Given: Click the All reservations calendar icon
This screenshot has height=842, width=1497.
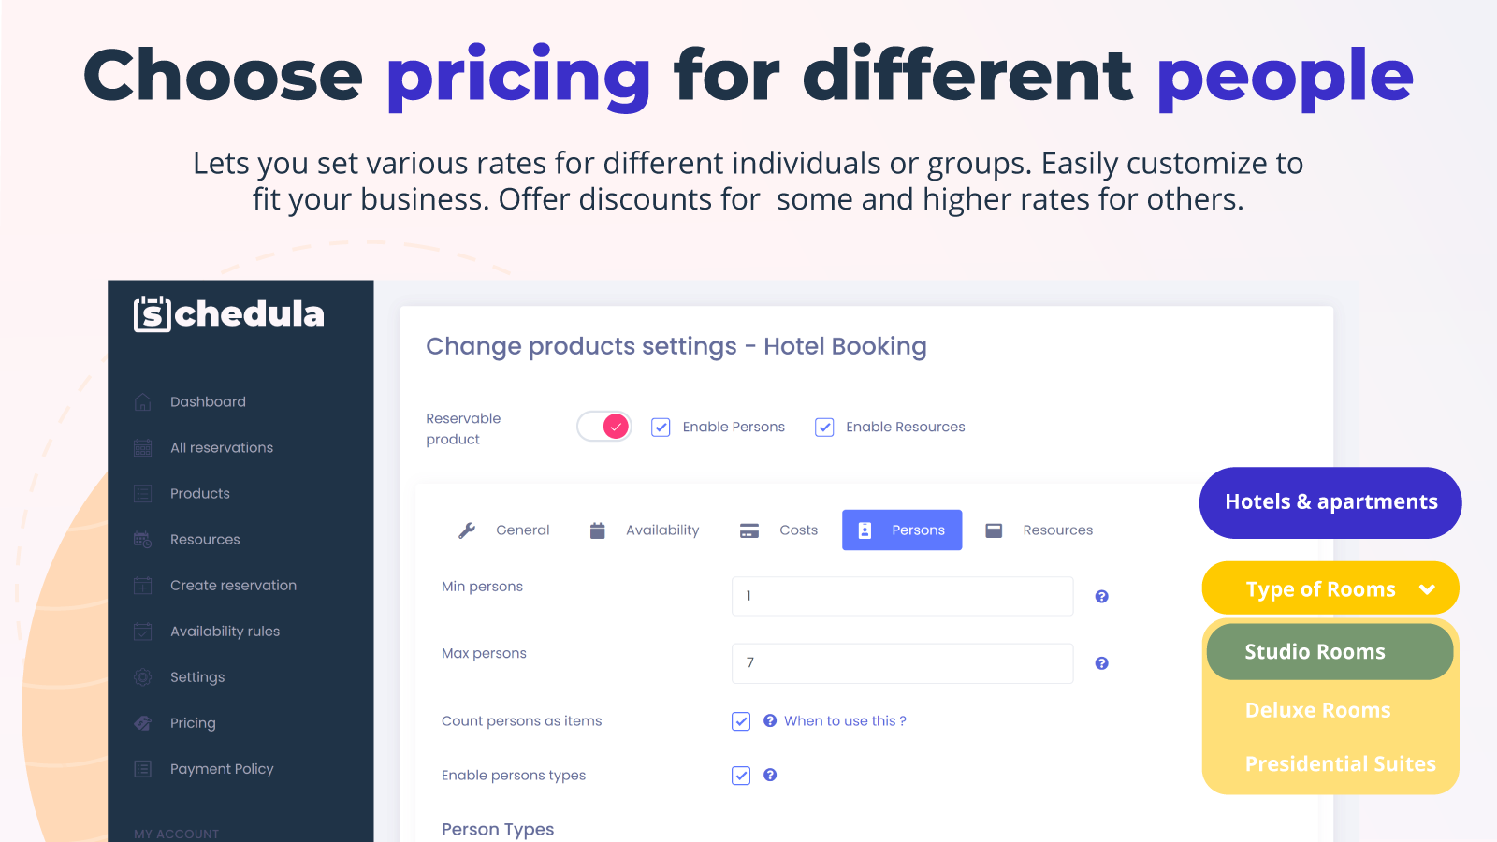Looking at the screenshot, I should coord(142,447).
